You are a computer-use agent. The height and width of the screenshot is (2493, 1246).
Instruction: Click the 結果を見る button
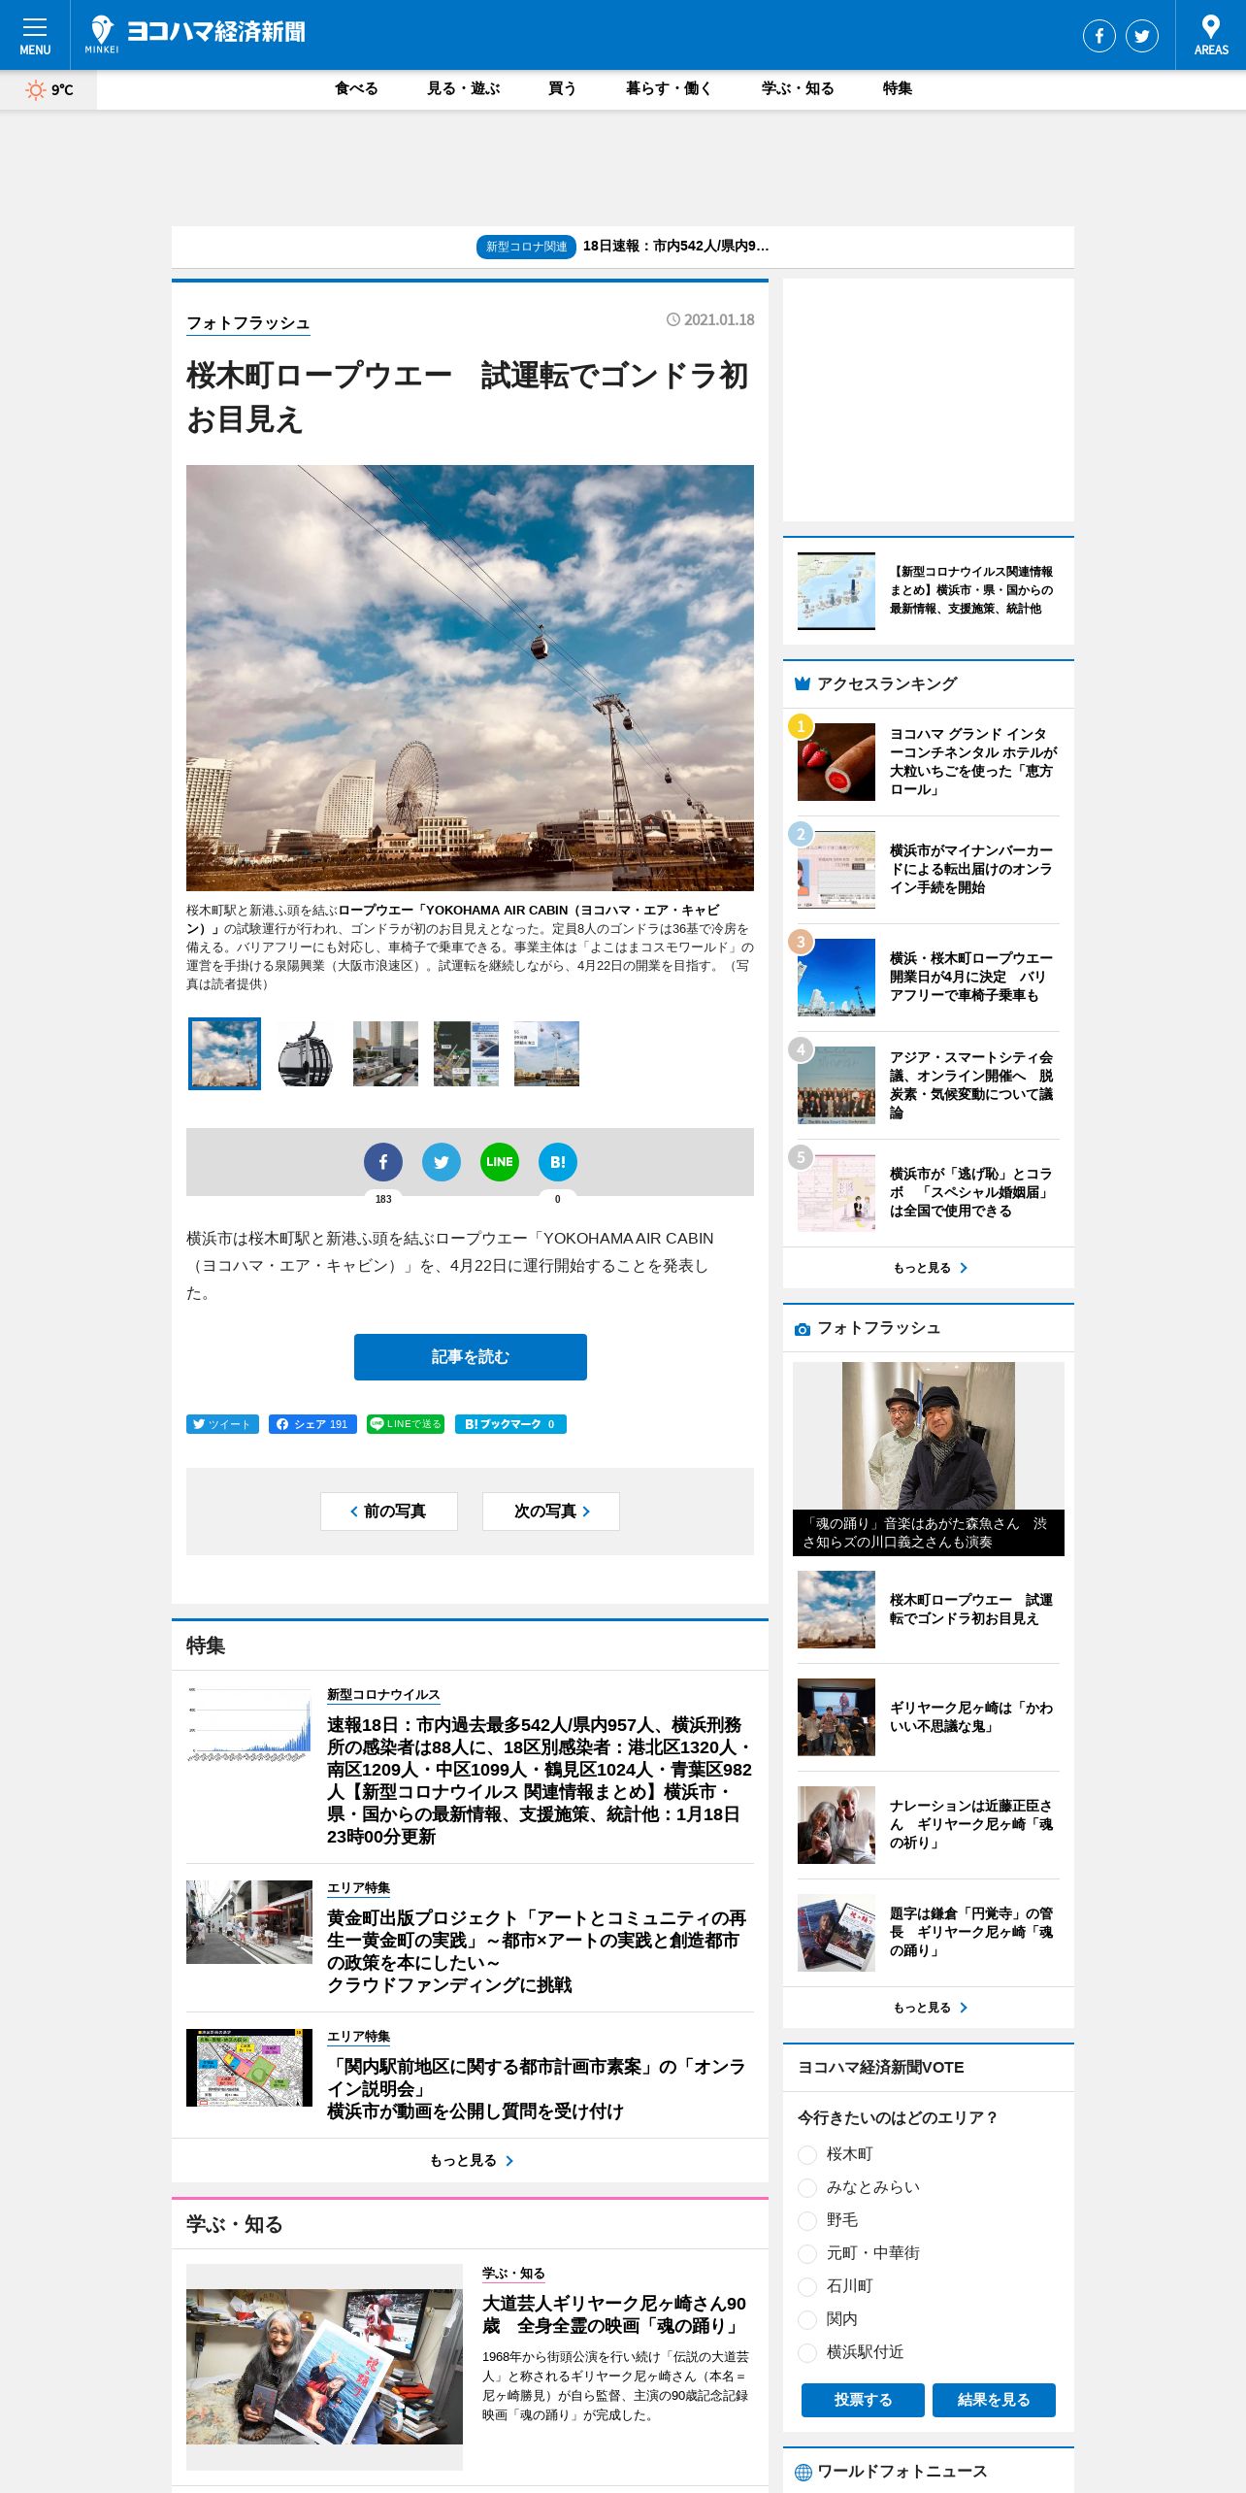coord(994,2400)
